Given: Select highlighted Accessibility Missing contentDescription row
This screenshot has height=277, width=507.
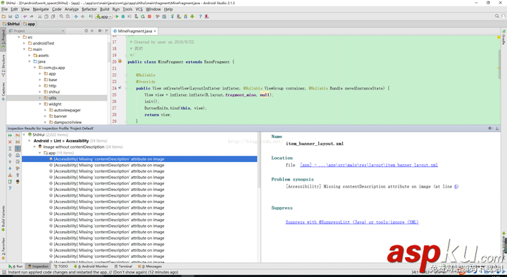Looking at the screenshot, I should pyautogui.click(x=139, y=159).
